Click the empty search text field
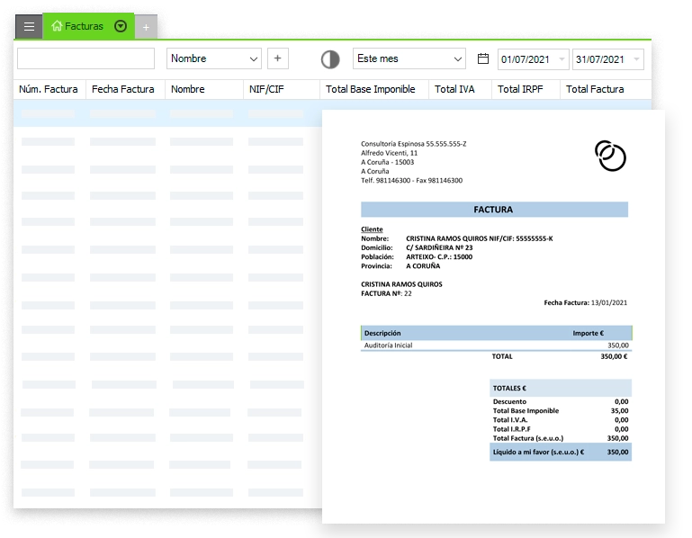This screenshot has width=692, height=538. pyautogui.click(x=86, y=58)
